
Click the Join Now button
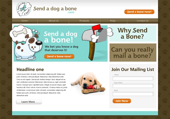coord(122,101)
